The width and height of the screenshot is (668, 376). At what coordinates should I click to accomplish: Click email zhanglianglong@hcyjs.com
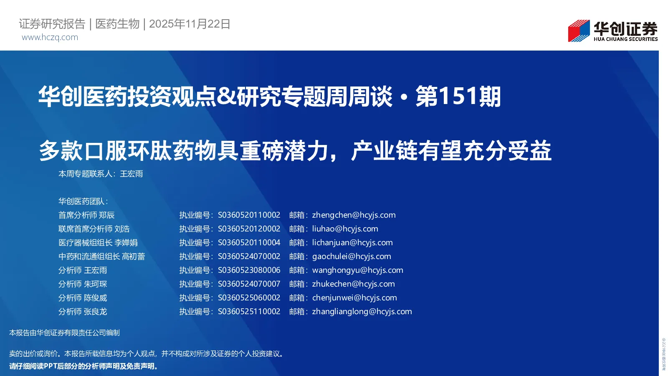[362, 311]
